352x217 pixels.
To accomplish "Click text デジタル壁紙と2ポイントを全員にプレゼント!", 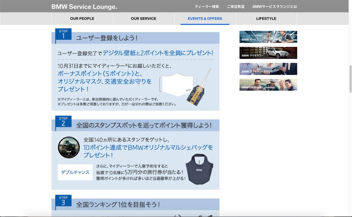I will pyautogui.click(x=158, y=53).
